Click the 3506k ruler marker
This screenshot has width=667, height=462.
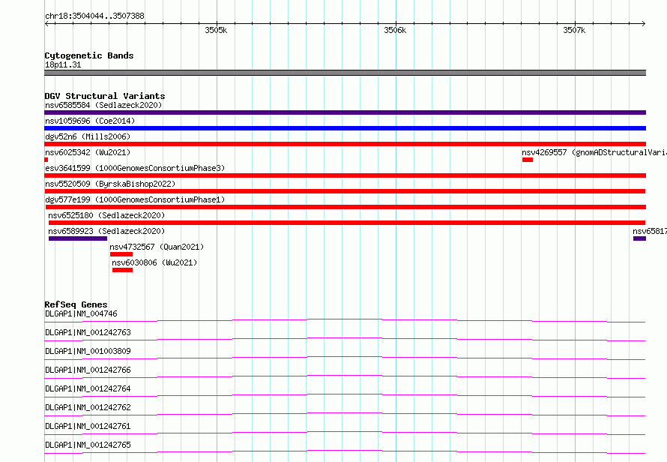pos(395,30)
